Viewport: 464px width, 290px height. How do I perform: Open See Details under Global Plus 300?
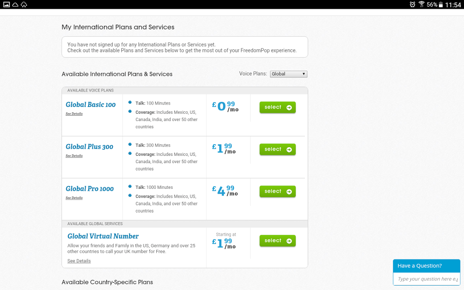tap(74, 156)
